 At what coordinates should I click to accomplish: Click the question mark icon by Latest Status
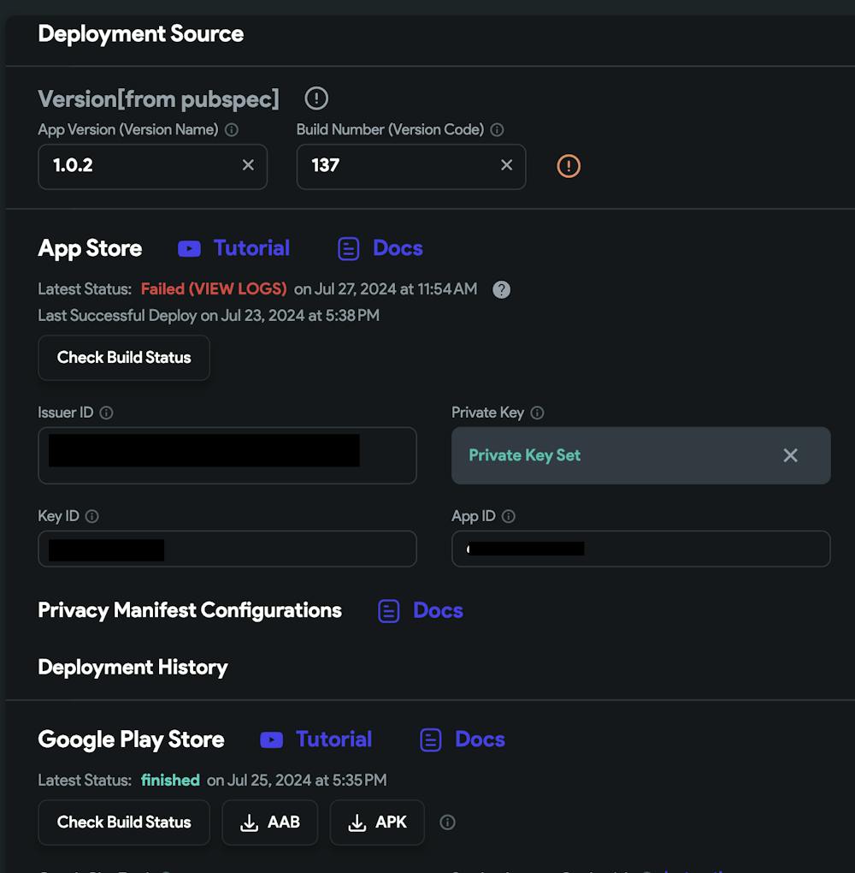[x=502, y=289]
